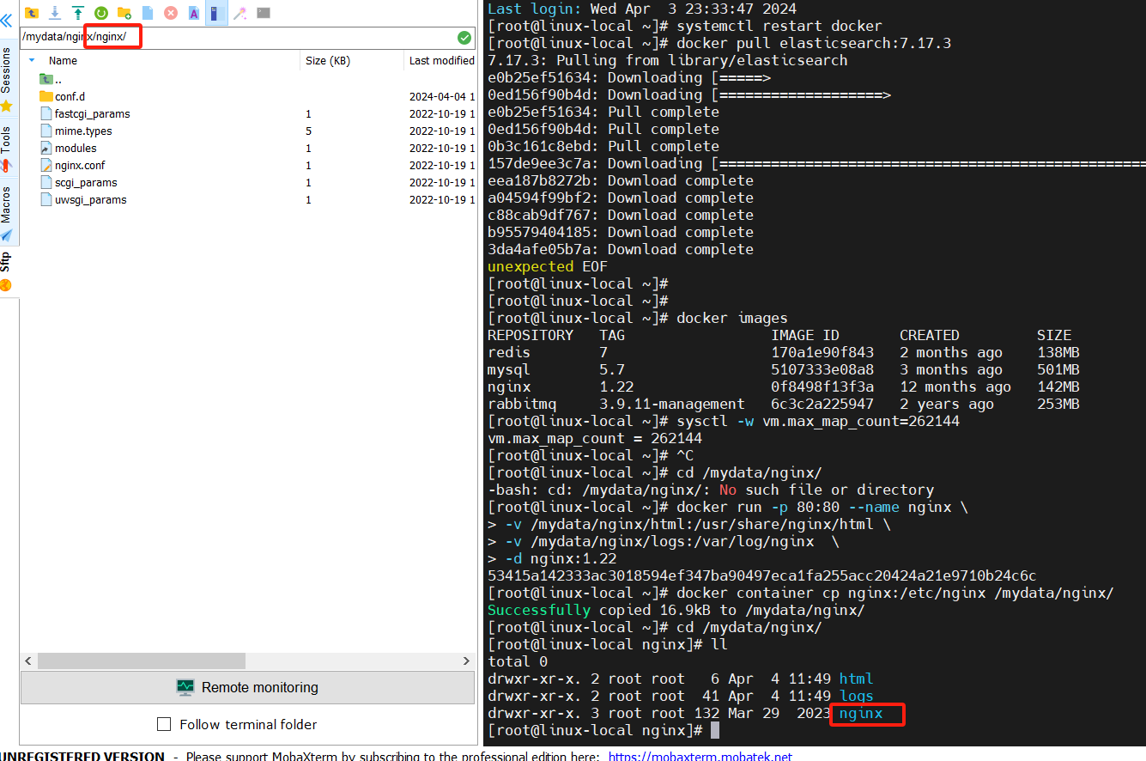Click the Name column sort arrow

coord(33,61)
